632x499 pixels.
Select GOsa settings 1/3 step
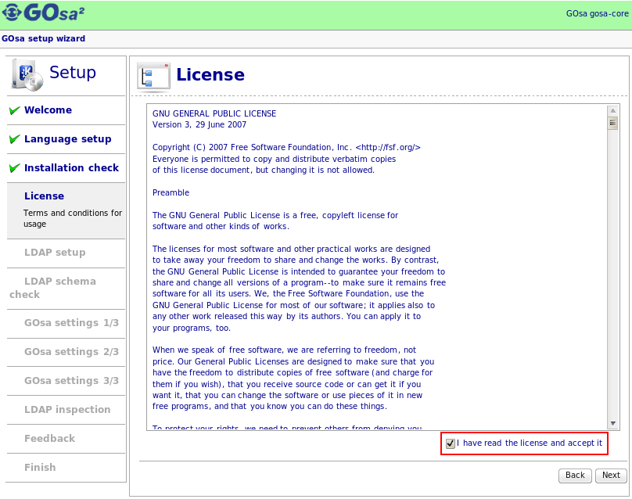point(71,323)
